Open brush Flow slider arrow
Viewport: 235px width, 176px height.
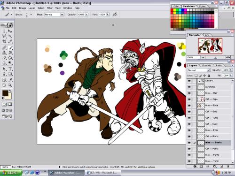(x=108, y=15)
